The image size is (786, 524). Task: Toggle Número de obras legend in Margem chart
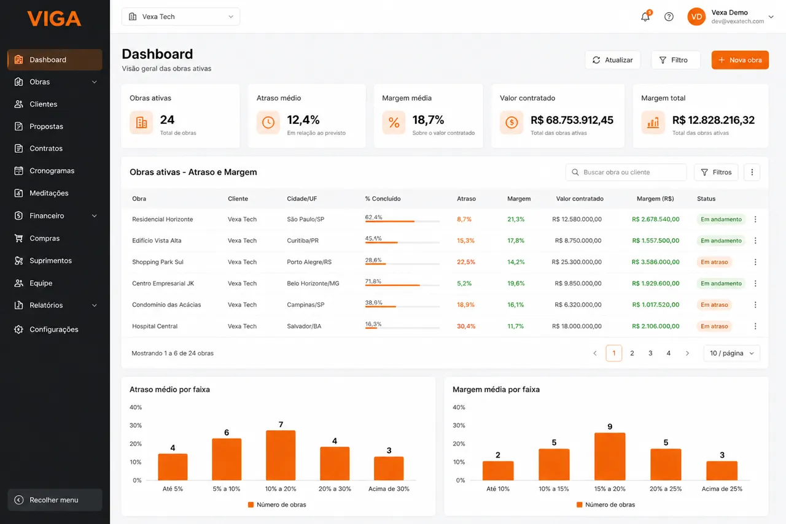coord(605,505)
